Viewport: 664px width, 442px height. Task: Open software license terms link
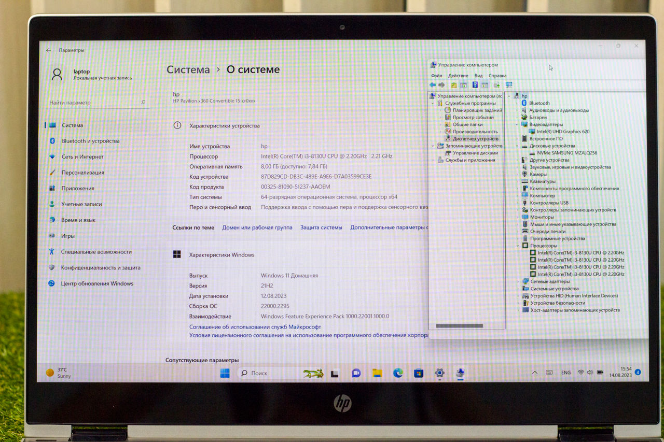[309, 335]
